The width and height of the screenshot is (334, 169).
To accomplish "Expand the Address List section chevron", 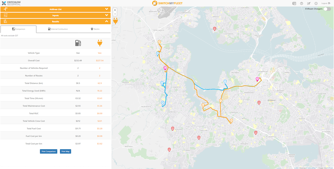I will click(x=107, y=9).
